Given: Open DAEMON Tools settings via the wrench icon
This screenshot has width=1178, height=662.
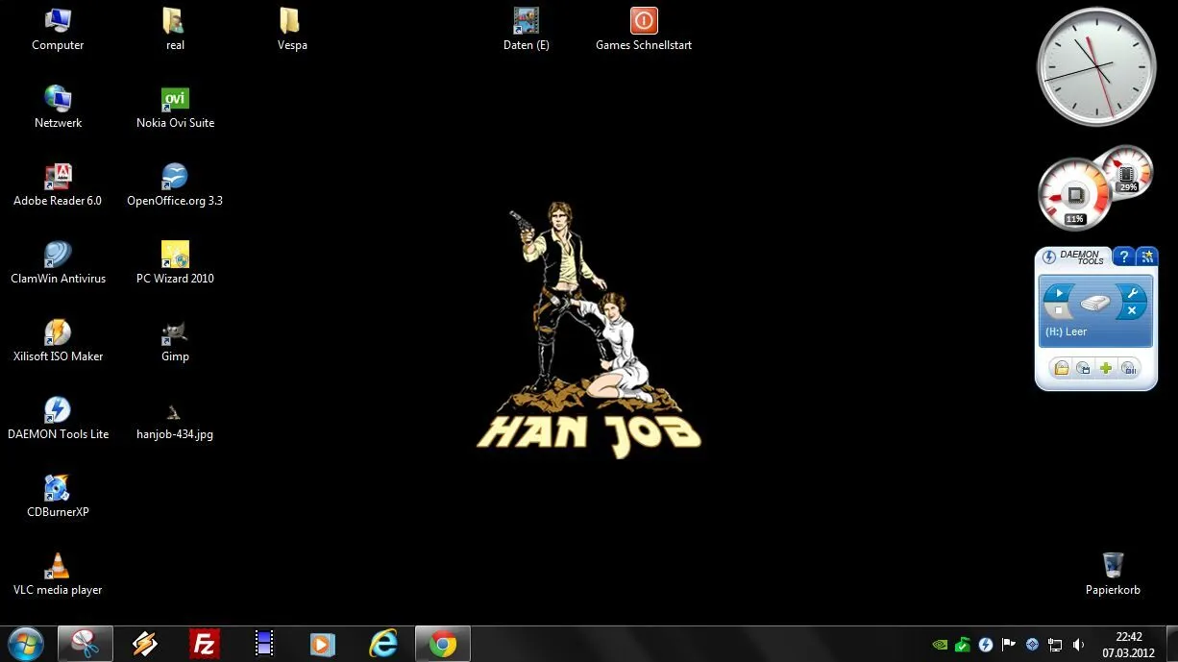Looking at the screenshot, I should [1132, 293].
